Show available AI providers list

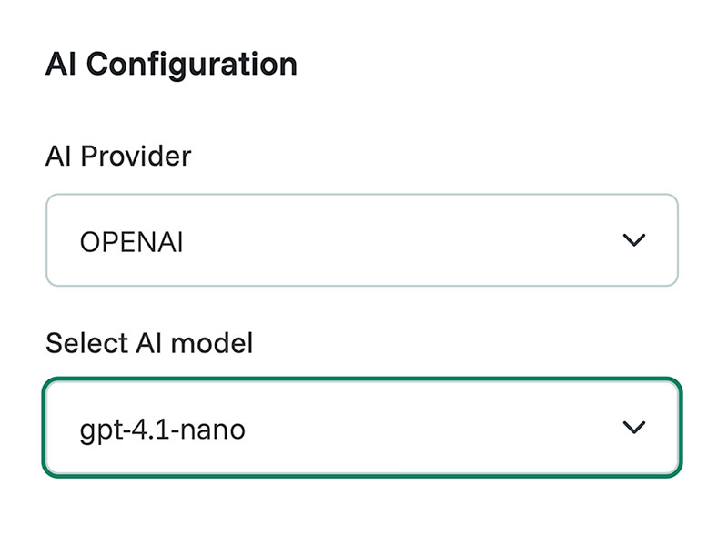coord(361,240)
